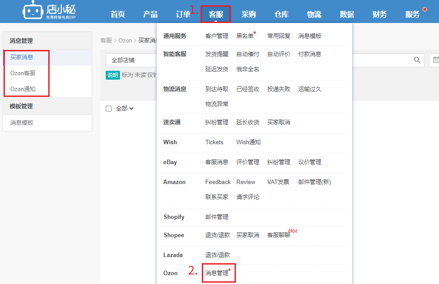Open 消息管理 under Ozon
The height and width of the screenshot is (284, 439).
click(x=217, y=273)
